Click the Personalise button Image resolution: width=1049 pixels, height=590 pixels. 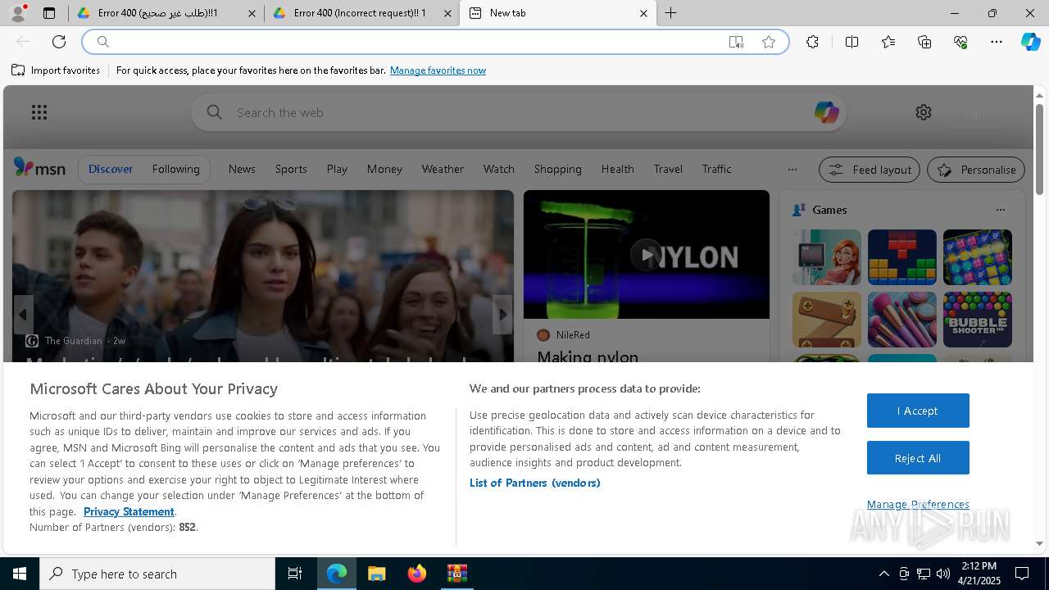tap(976, 170)
